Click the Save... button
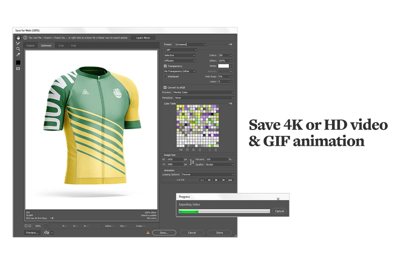Screen dimensions: 399x266 [164, 232]
